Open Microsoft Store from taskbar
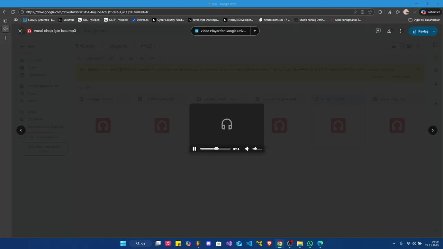 219,243
